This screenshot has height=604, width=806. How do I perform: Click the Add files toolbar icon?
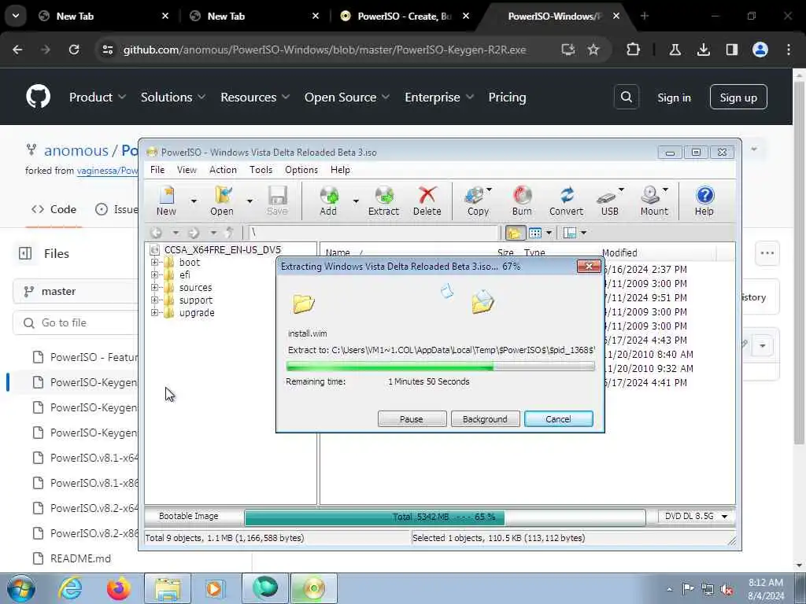click(328, 201)
